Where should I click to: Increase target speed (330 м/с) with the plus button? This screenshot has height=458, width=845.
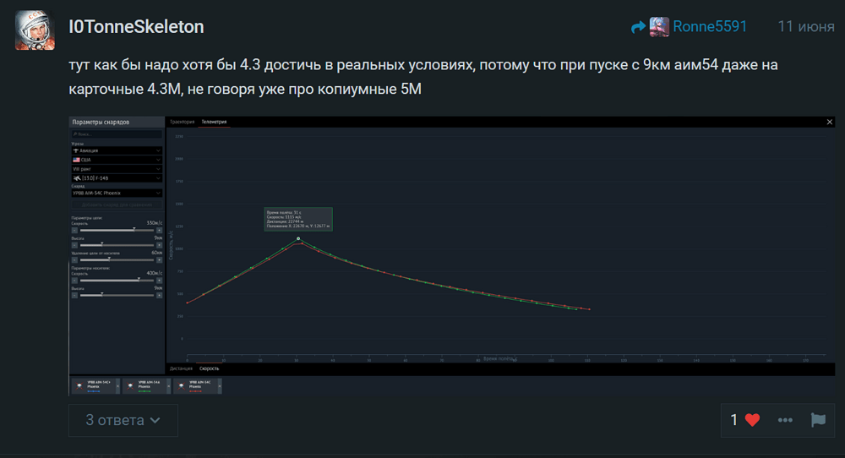tap(159, 230)
